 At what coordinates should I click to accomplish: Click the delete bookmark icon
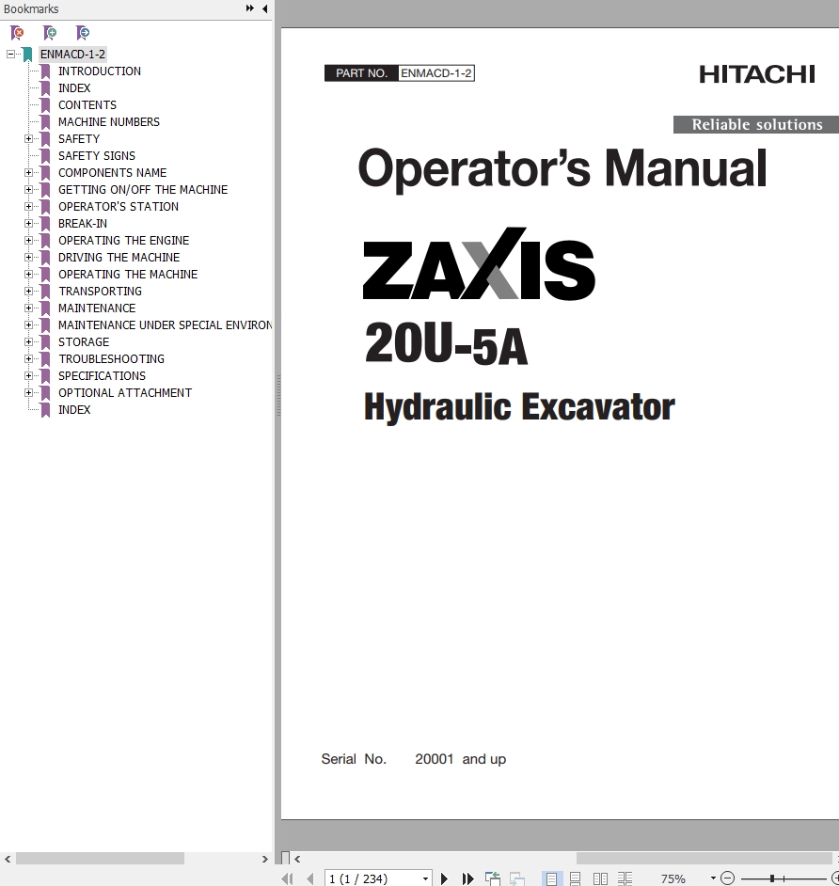pos(17,33)
